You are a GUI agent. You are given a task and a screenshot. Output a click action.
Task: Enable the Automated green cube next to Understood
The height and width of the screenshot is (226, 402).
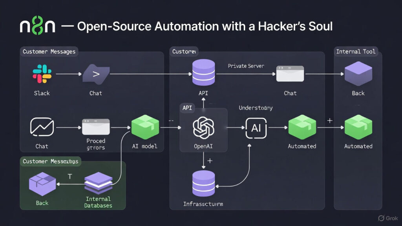(302, 128)
